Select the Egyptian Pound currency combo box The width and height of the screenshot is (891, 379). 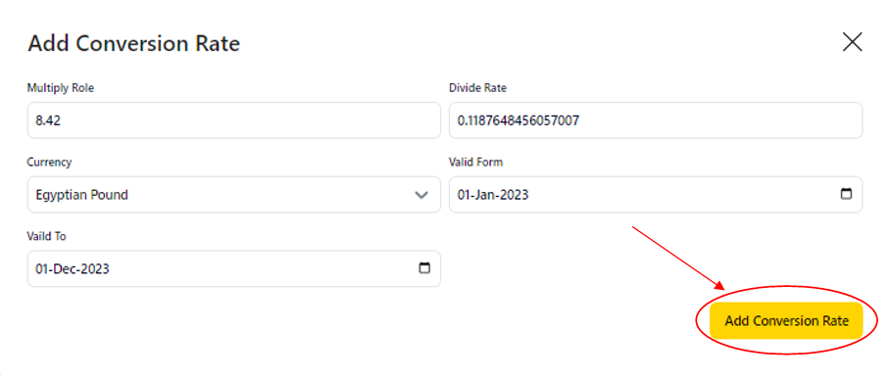(234, 195)
